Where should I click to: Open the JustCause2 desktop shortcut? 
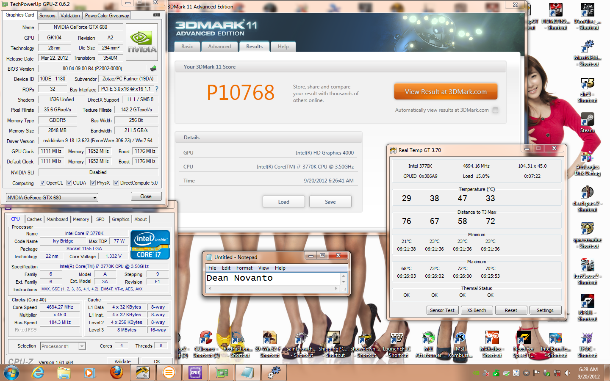pyautogui.click(x=587, y=271)
